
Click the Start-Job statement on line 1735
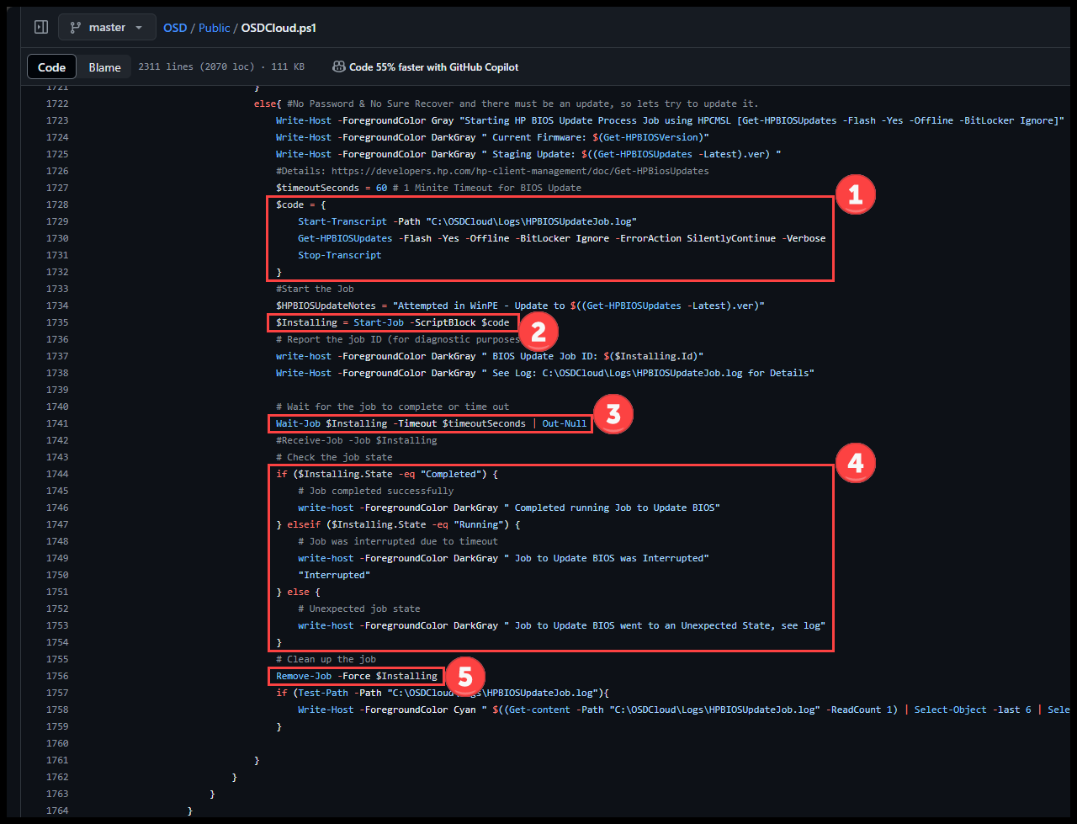point(379,322)
